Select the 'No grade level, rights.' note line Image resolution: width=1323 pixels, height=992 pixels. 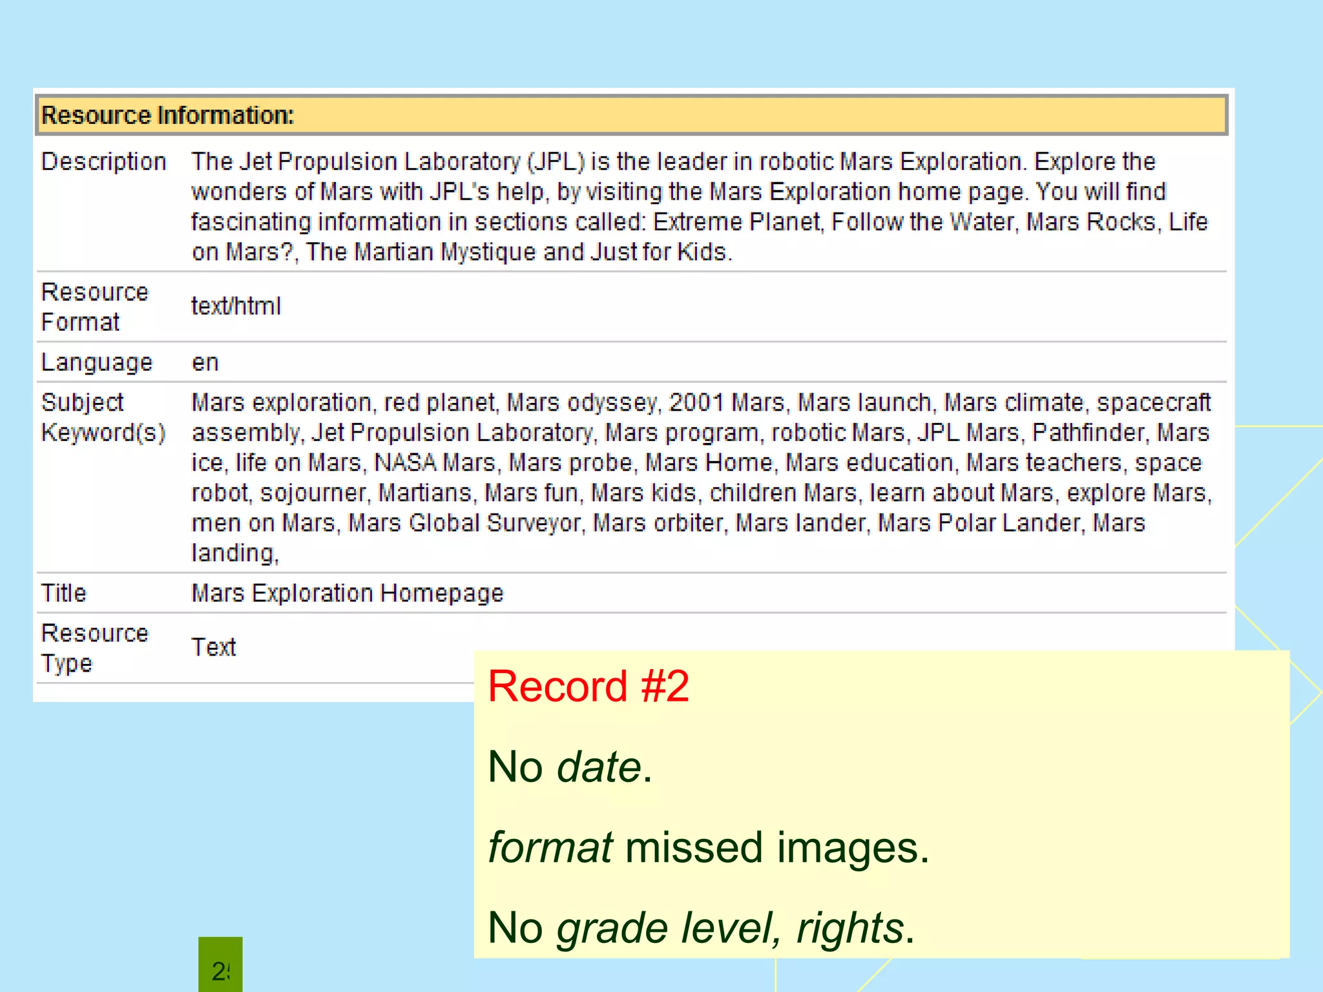[x=702, y=928]
